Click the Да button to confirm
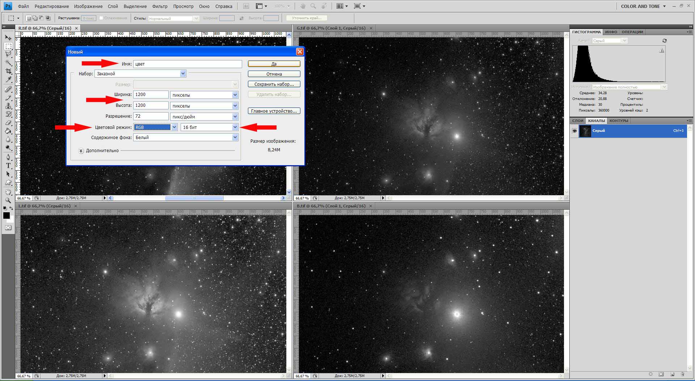 [274, 64]
